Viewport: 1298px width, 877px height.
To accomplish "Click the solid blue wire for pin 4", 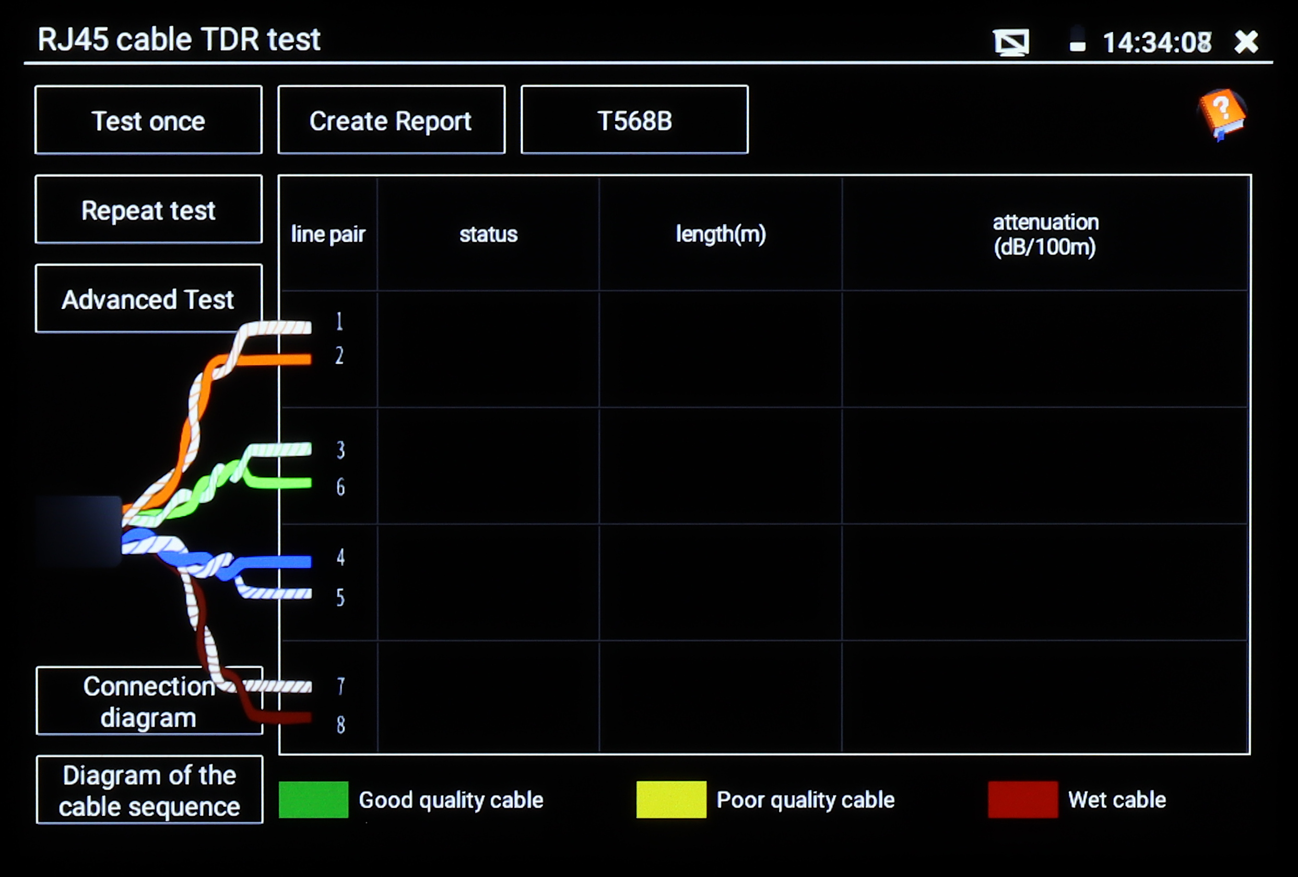I will coord(279,562).
